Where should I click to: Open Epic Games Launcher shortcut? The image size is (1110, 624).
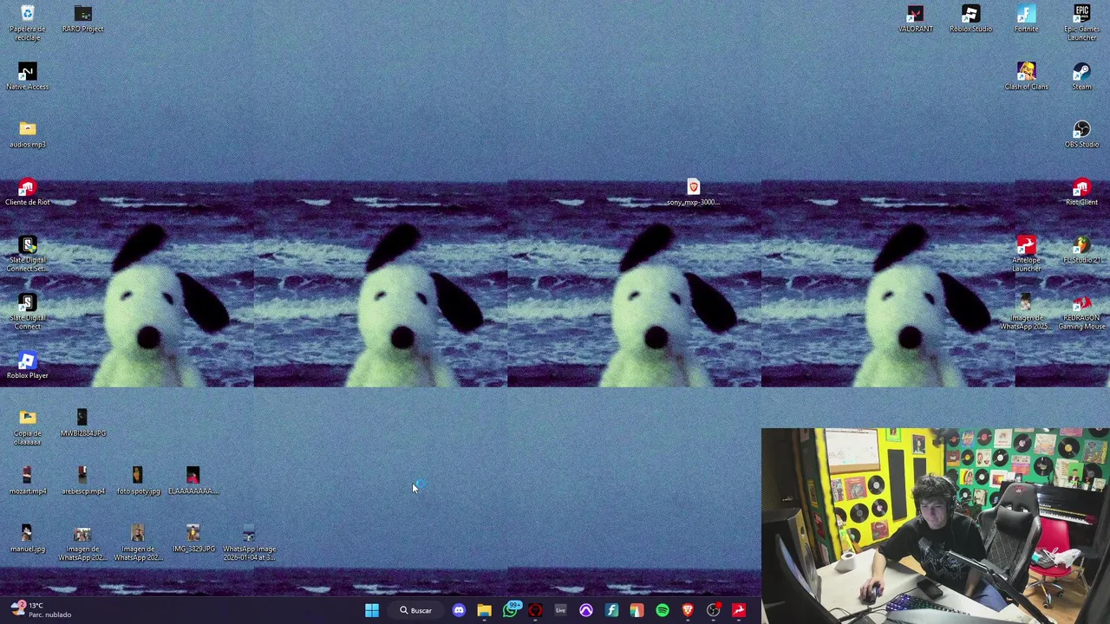[1081, 23]
